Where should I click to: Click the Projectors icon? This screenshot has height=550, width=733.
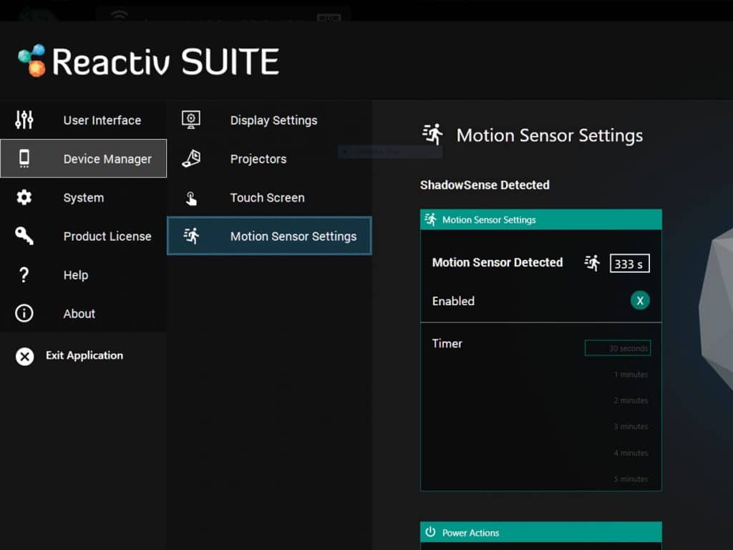pyautogui.click(x=191, y=158)
